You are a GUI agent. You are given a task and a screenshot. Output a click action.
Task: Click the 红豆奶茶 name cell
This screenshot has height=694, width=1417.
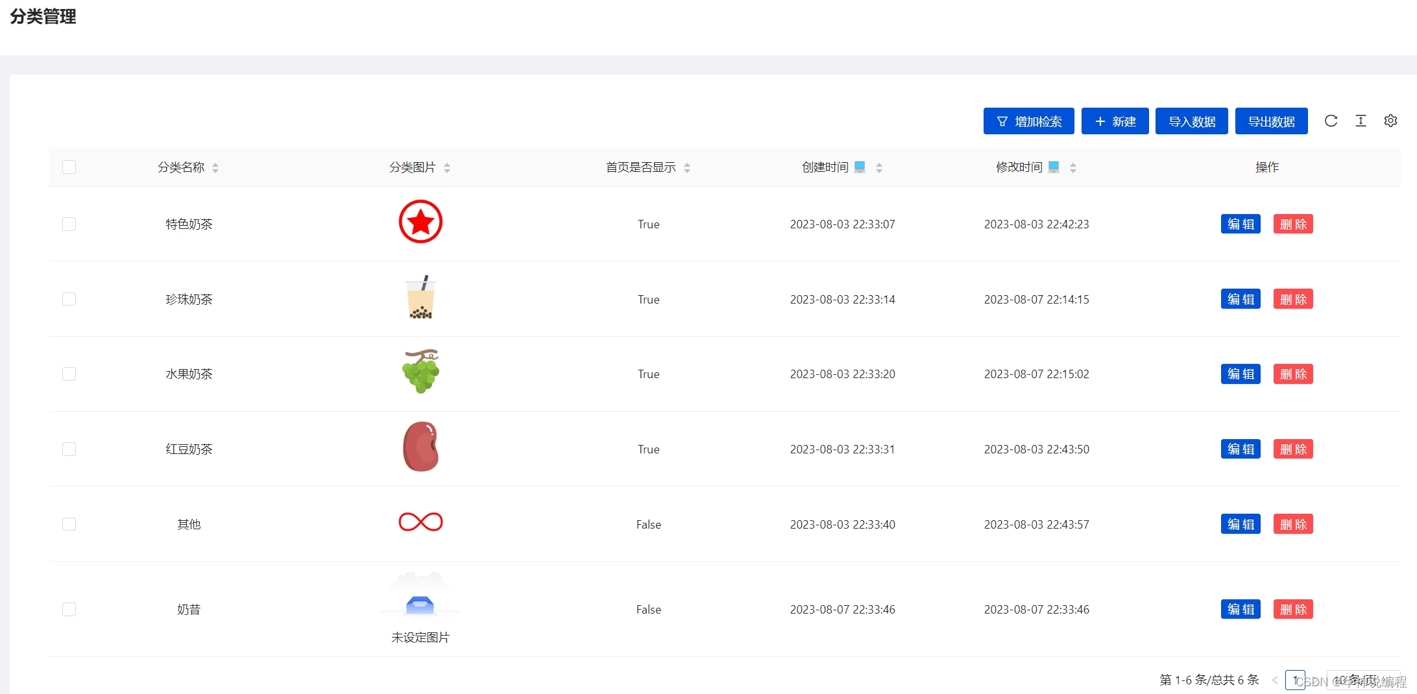pyautogui.click(x=189, y=449)
